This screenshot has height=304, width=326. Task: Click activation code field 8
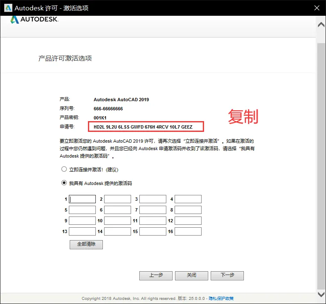pyautogui.click(x=188, y=210)
